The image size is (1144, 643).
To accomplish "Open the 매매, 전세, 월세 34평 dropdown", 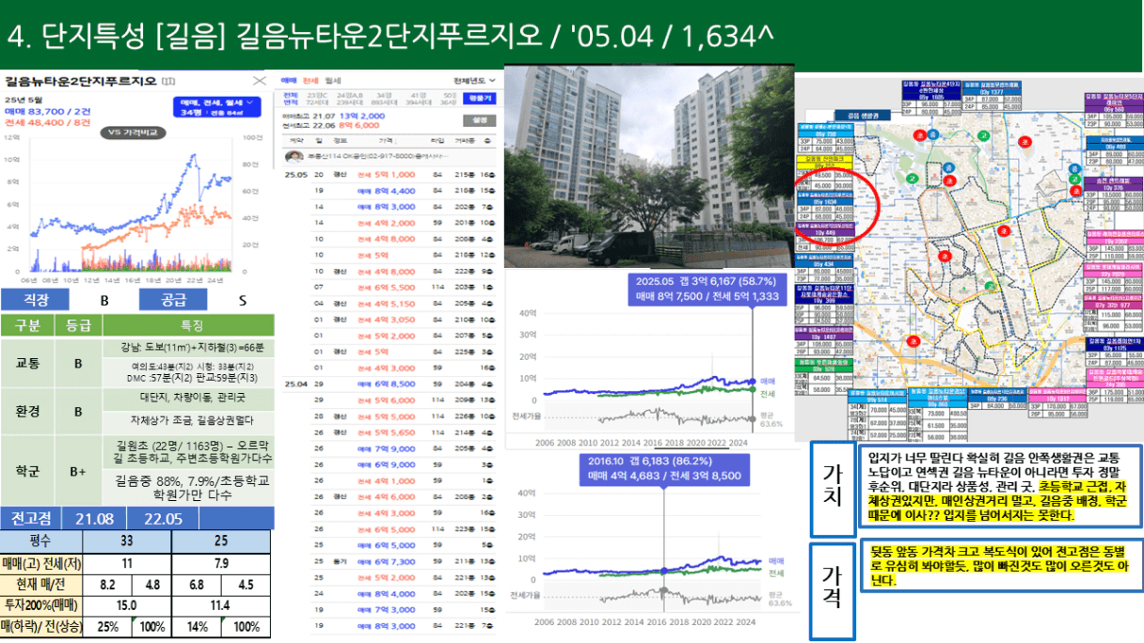I will [x=215, y=108].
